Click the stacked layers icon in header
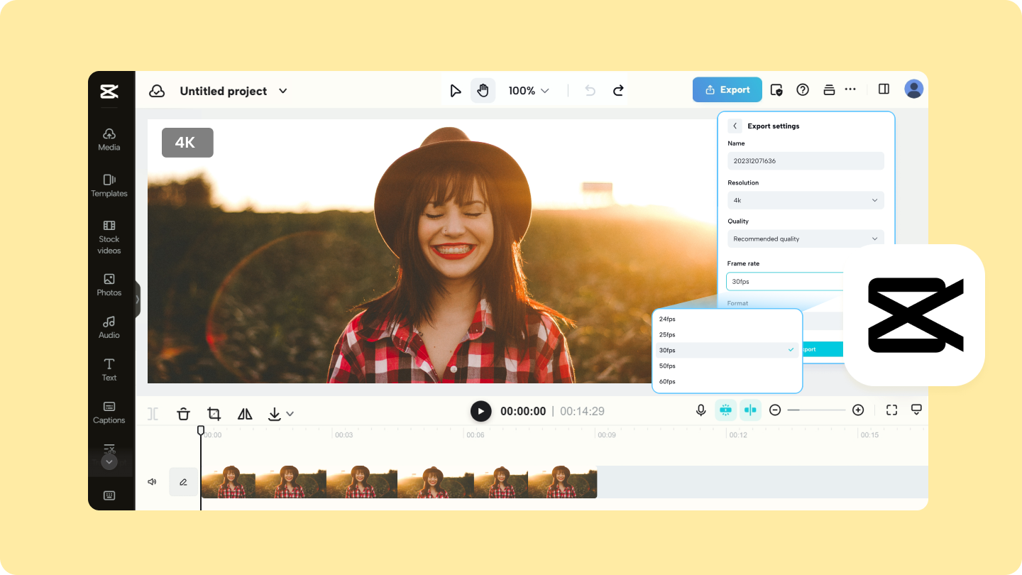This screenshot has width=1022, height=575. 828,89
